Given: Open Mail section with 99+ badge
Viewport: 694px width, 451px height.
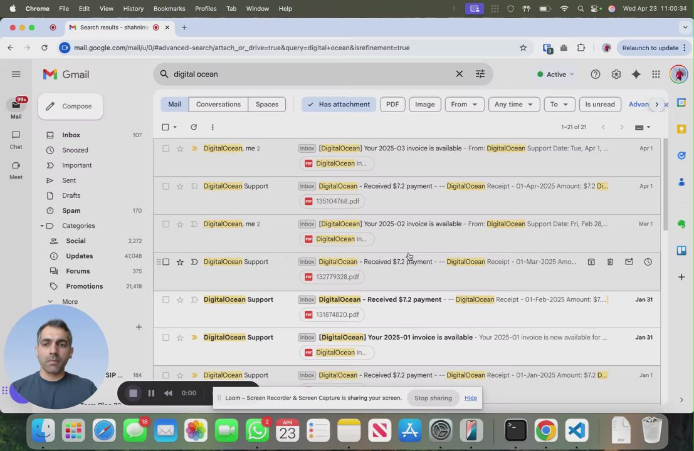Looking at the screenshot, I should [16, 109].
